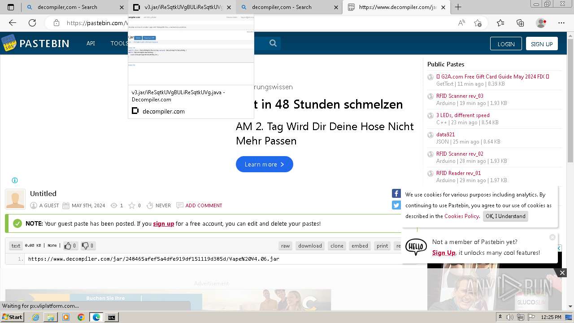Click the Read aloud icon in address bar
Screen dimensions: 574x323
[461, 23]
